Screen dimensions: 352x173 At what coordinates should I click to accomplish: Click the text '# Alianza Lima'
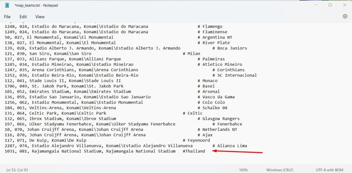pos(230,146)
